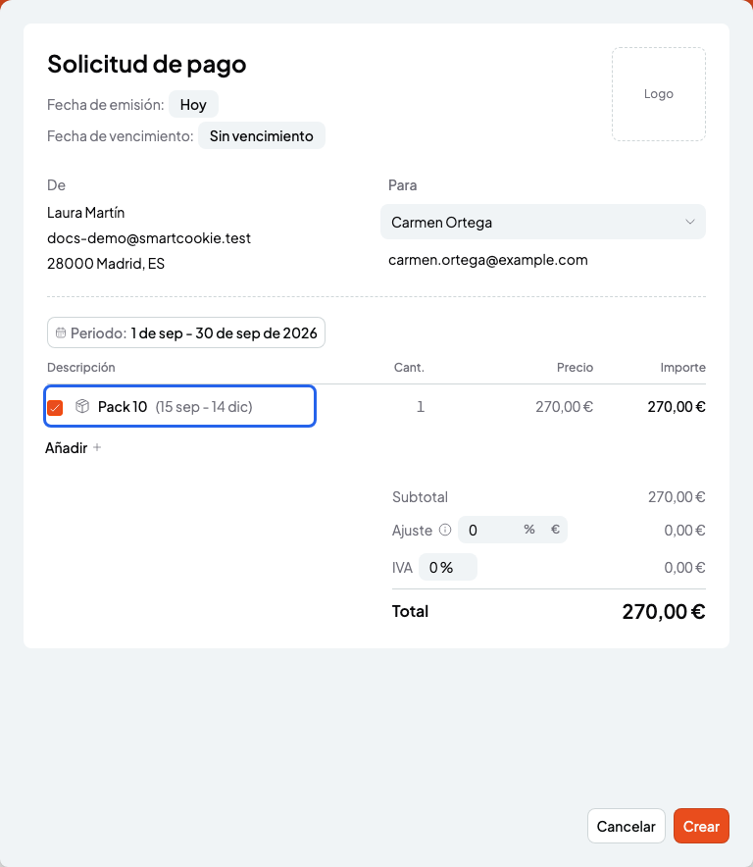The height and width of the screenshot is (867, 753).
Task: Click the IVA amount 0,00 €
Action: click(684, 567)
